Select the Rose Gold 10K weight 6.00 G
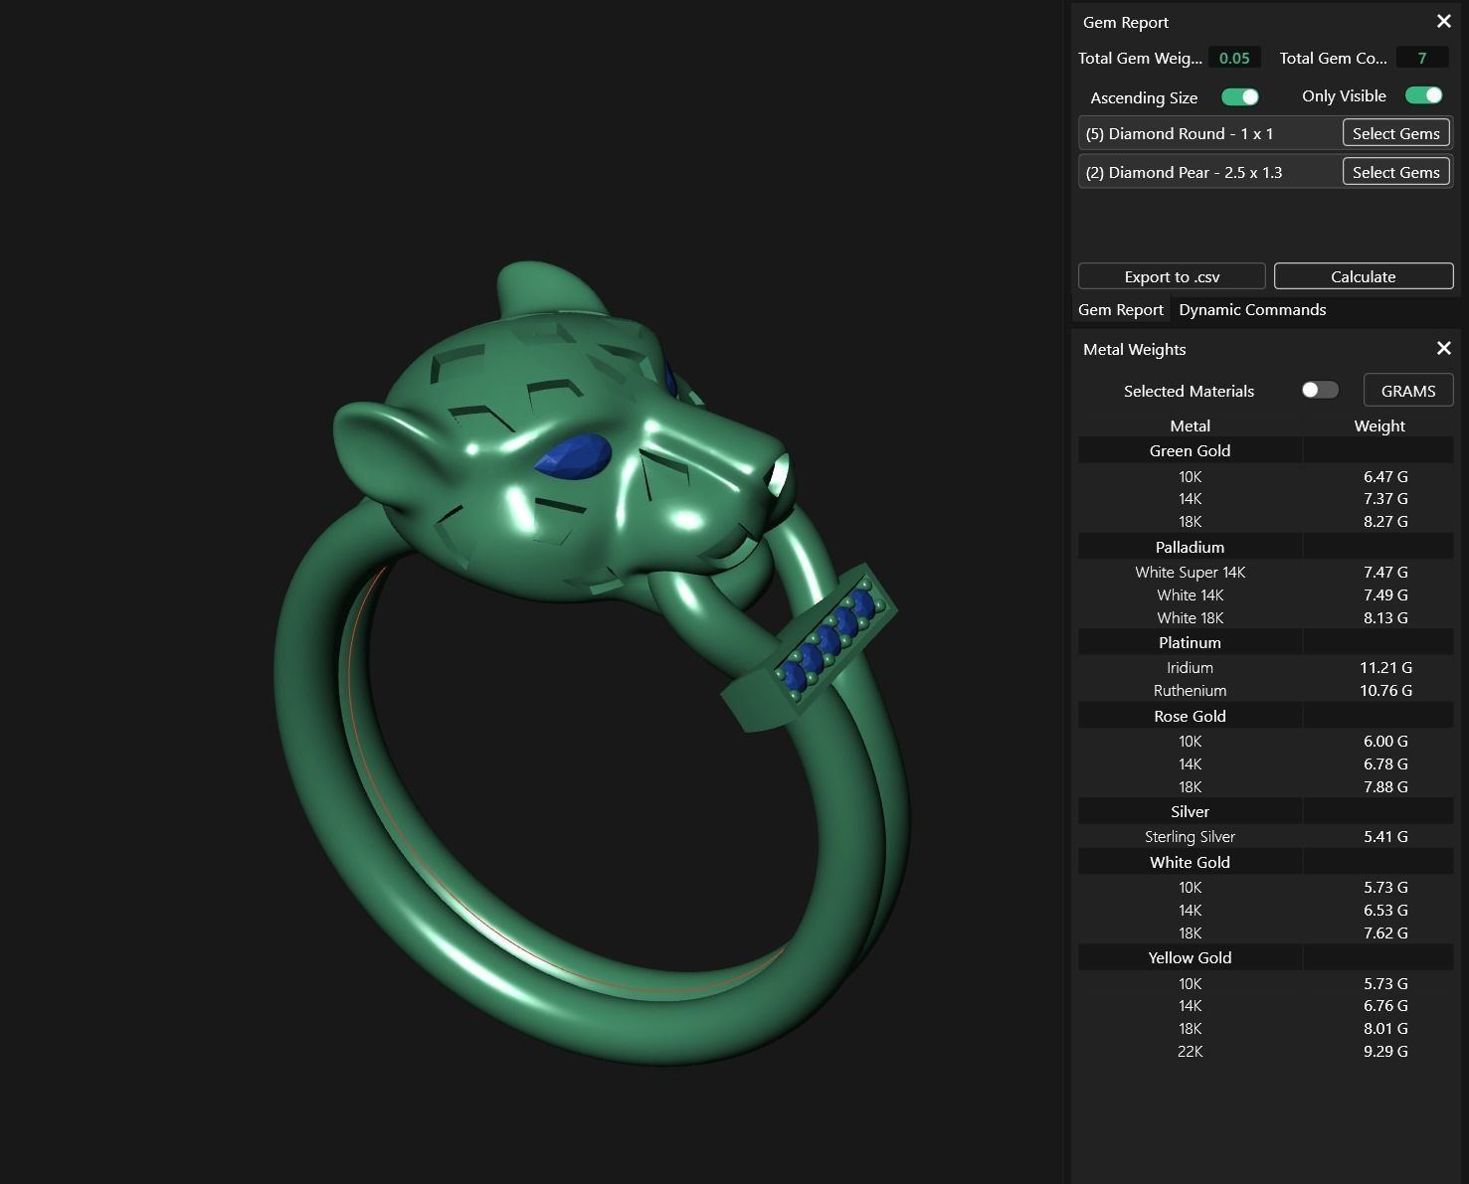The height and width of the screenshot is (1184, 1469). pyautogui.click(x=1385, y=741)
